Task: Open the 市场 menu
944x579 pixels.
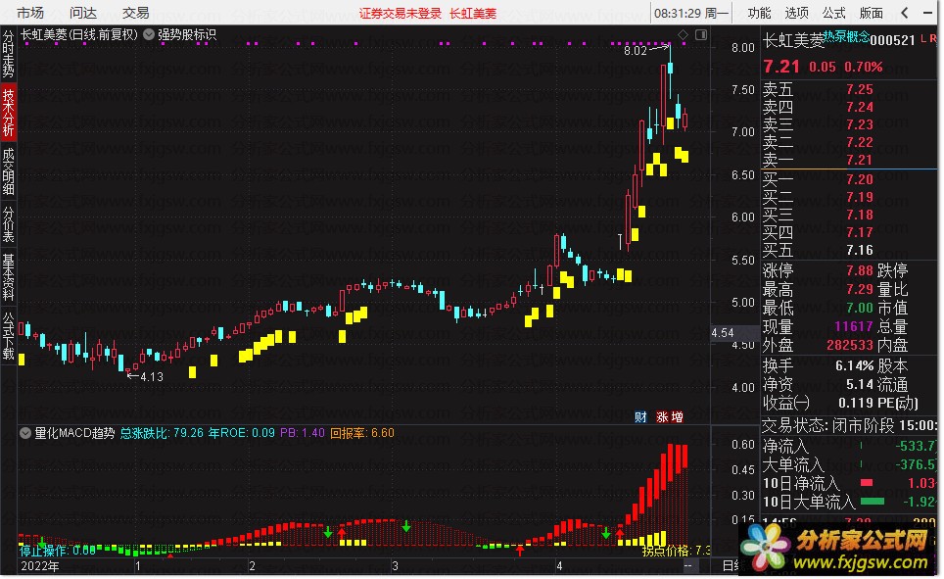Action: click(x=30, y=13)
